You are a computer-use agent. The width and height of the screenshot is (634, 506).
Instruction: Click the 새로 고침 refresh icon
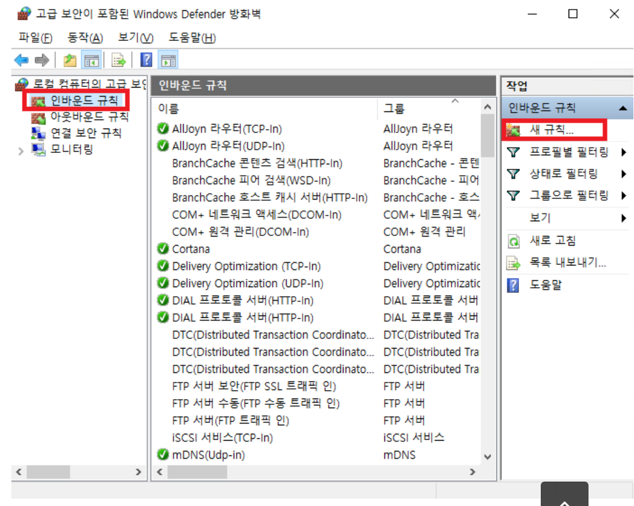pos(513,241)
